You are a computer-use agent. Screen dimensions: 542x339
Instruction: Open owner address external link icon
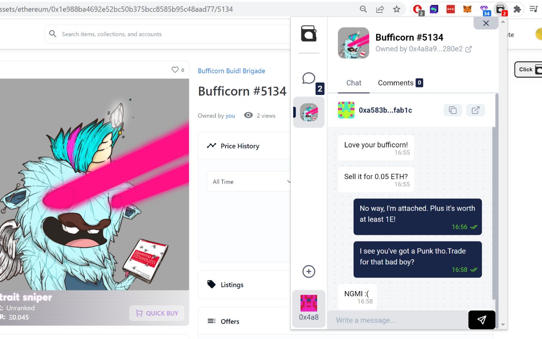pyautogui.click(x=469, y=49)
